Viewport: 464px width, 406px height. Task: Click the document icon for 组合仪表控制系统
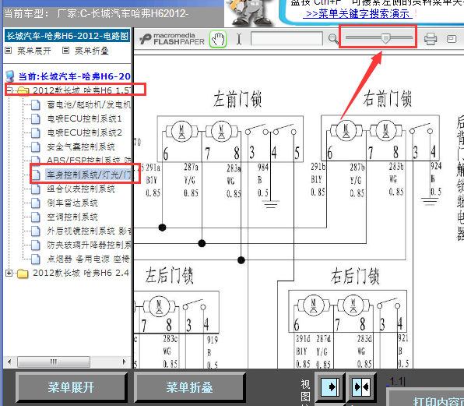(x=36, y=189)
